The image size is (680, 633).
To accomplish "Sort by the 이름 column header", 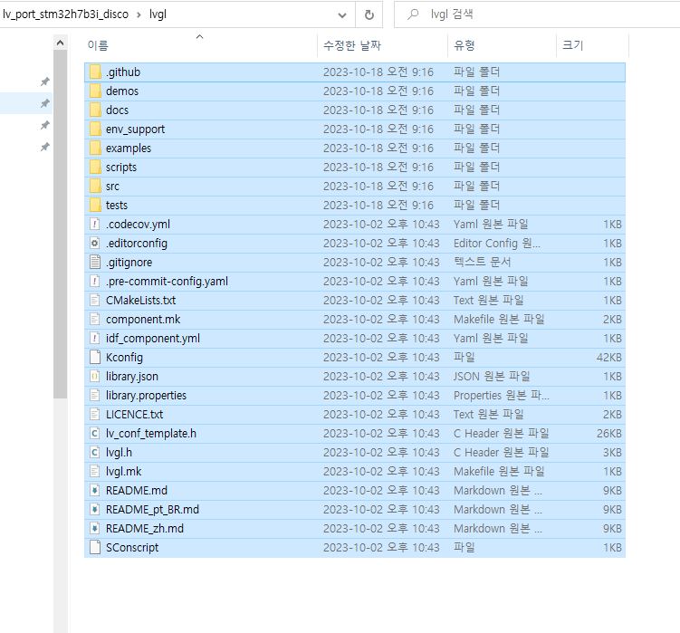I will (200, 45).
